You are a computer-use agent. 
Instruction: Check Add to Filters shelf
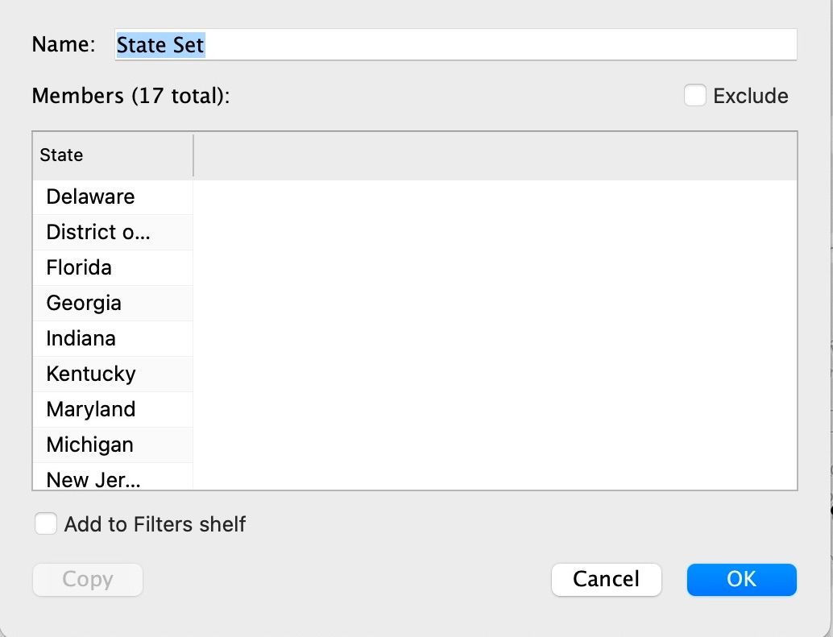pyautogui.click(x=46, y=524)
